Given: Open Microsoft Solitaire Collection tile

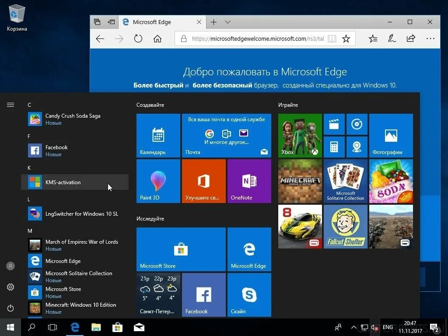Looking at the screenshot, I should [x=346, y=181].
